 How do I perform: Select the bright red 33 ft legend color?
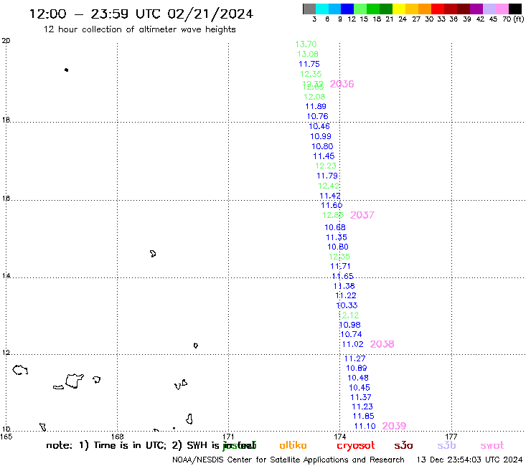(x=438, y=9)
